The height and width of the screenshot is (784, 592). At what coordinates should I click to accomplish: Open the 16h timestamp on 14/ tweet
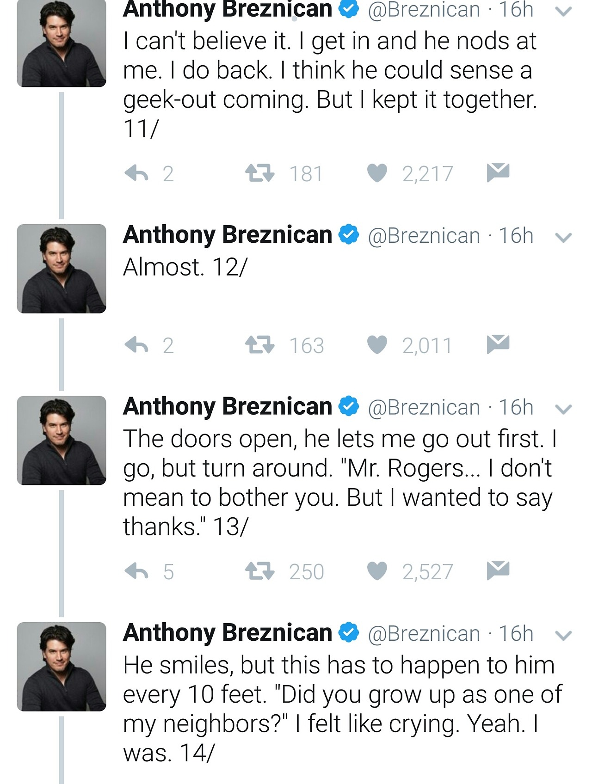516,634
